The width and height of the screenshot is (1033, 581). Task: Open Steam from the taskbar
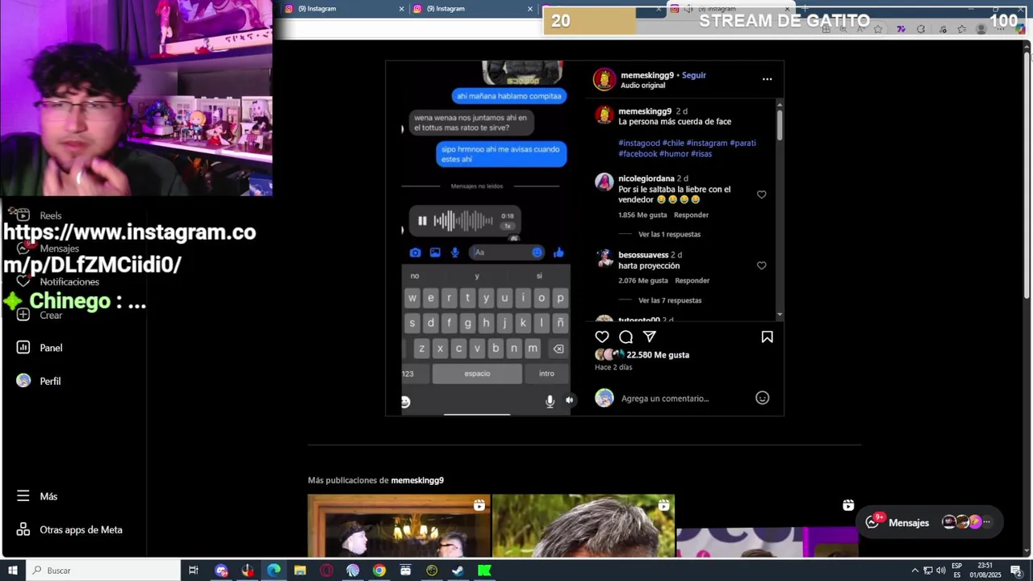click(458, 571)
